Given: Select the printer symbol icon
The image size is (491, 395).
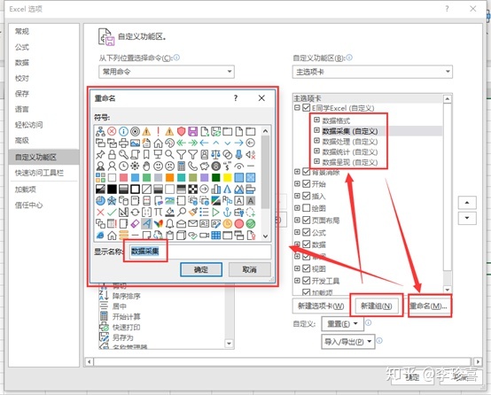Looking at the screenshot, I should pyautogui.click(x=123, y=143).
